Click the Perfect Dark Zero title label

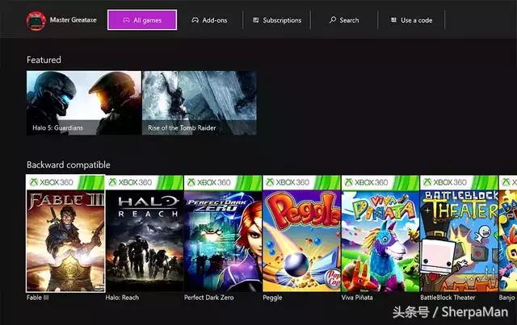[209, 298]
